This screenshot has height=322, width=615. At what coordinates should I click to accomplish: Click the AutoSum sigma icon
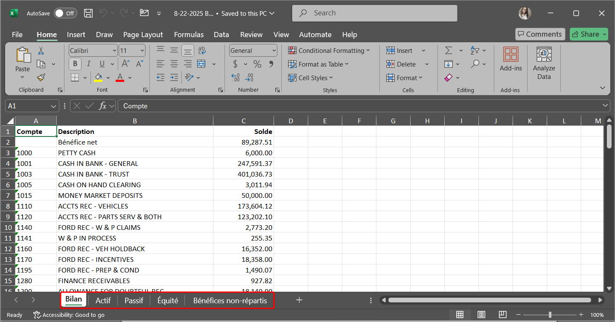coord(449,51)
